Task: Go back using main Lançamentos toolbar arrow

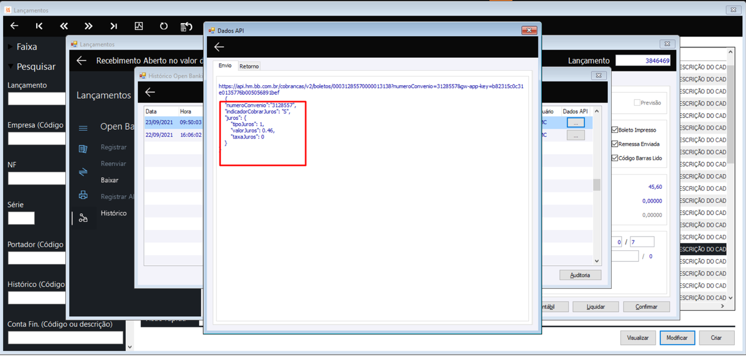Action: click(14, 26)
